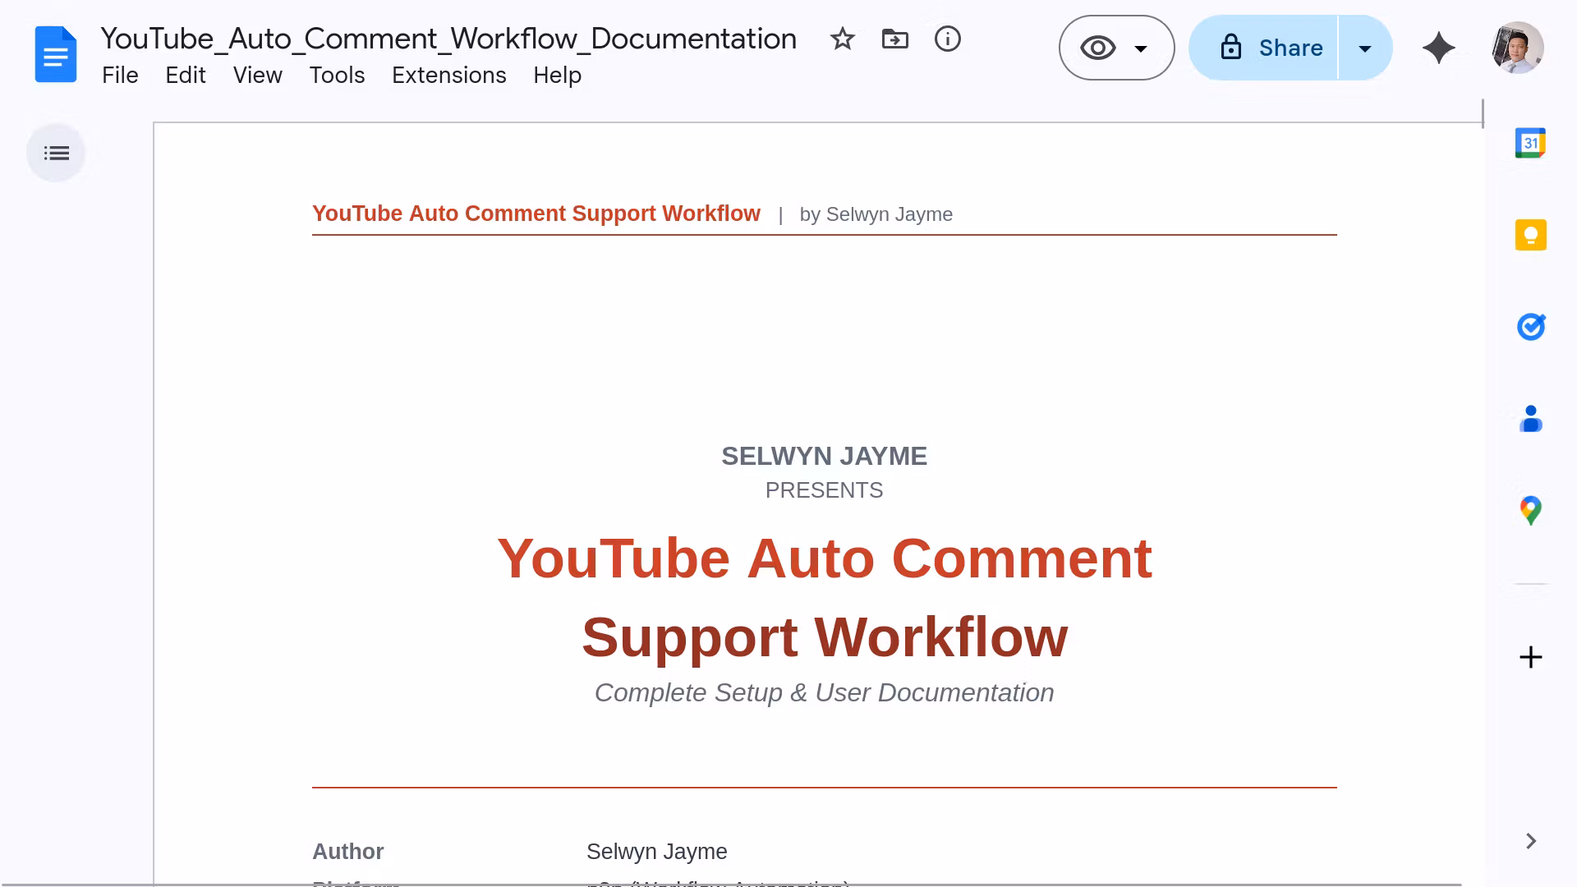1577x887 pixels.
Task: Open the Help menu
Action: tap(558, 76)
